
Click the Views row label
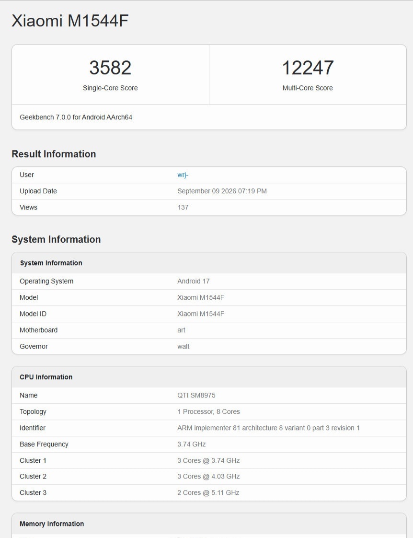click(x=28, y=207)
